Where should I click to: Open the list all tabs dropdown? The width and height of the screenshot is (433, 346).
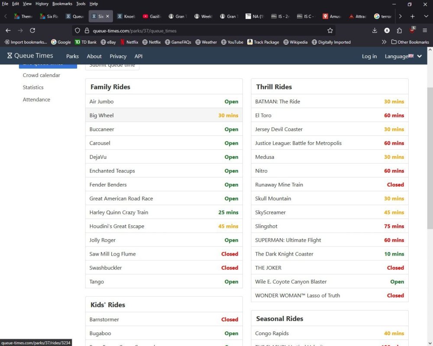[x=425, y=16]
